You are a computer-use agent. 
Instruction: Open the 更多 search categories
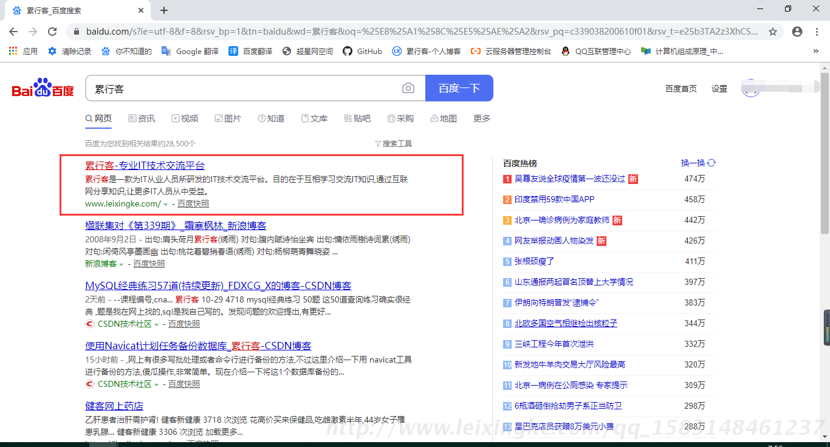pos(482,118)
